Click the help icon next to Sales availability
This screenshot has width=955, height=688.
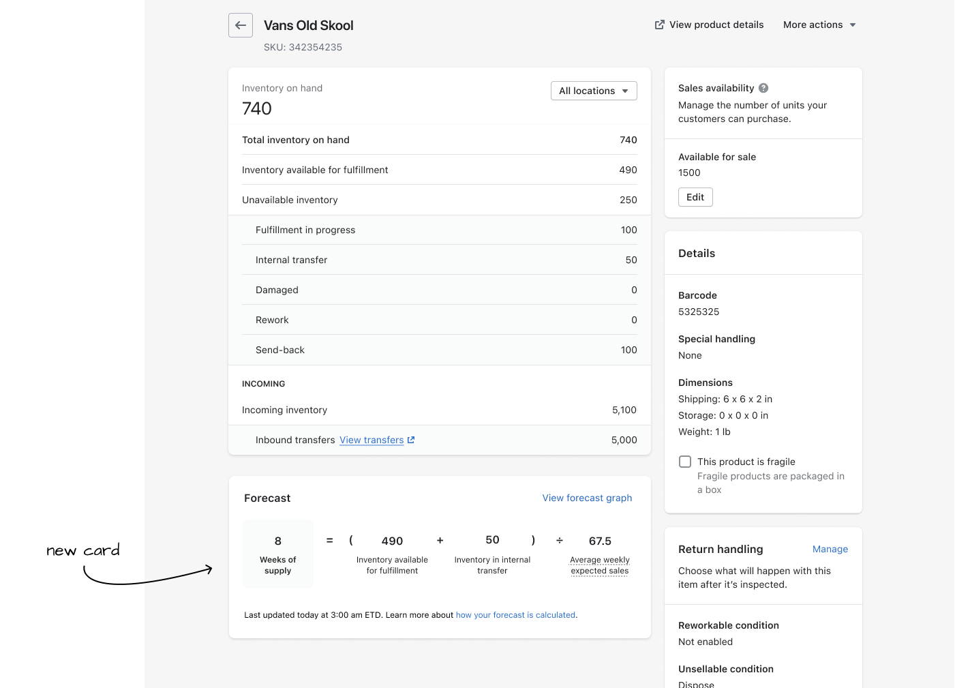coord(763,88)
